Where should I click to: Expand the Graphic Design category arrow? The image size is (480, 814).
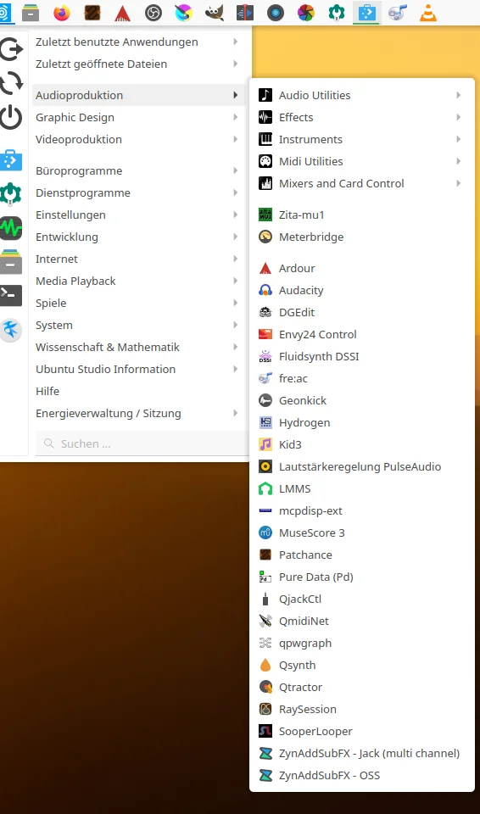click(x=235, y=117)
